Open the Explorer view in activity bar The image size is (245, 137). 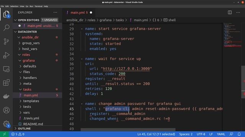coord(6,14)
